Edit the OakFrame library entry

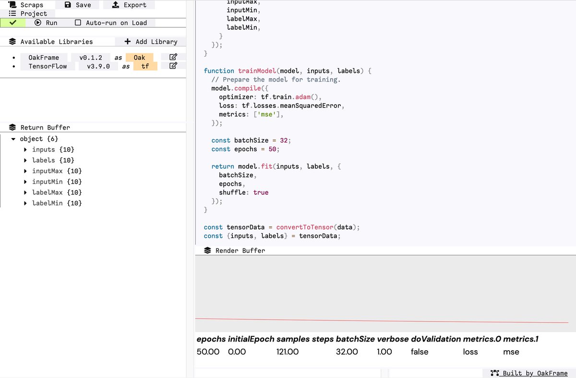coord(173,57)
